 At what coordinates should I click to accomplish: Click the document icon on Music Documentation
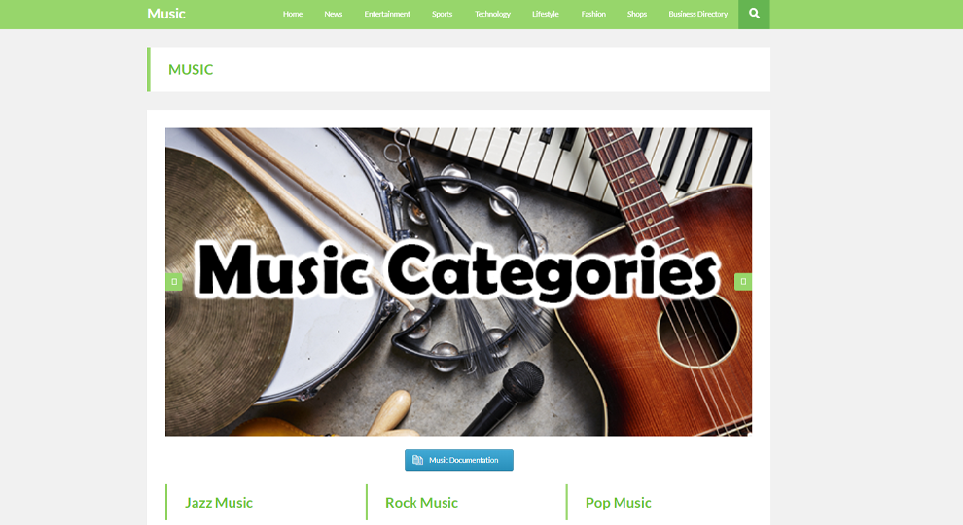[x=417, y=460]
